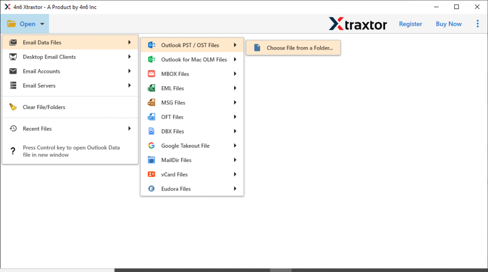The height and width of the screenshot is (272, 488).
Task: Select Desktop Email Clients menu entry
Action: tap(70, 57)
